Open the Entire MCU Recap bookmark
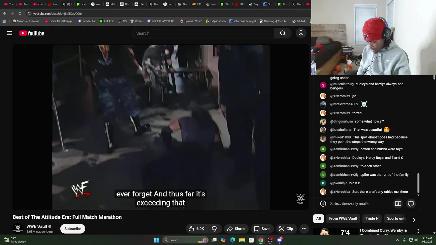436x245 pixels. [x=59, y=21]
